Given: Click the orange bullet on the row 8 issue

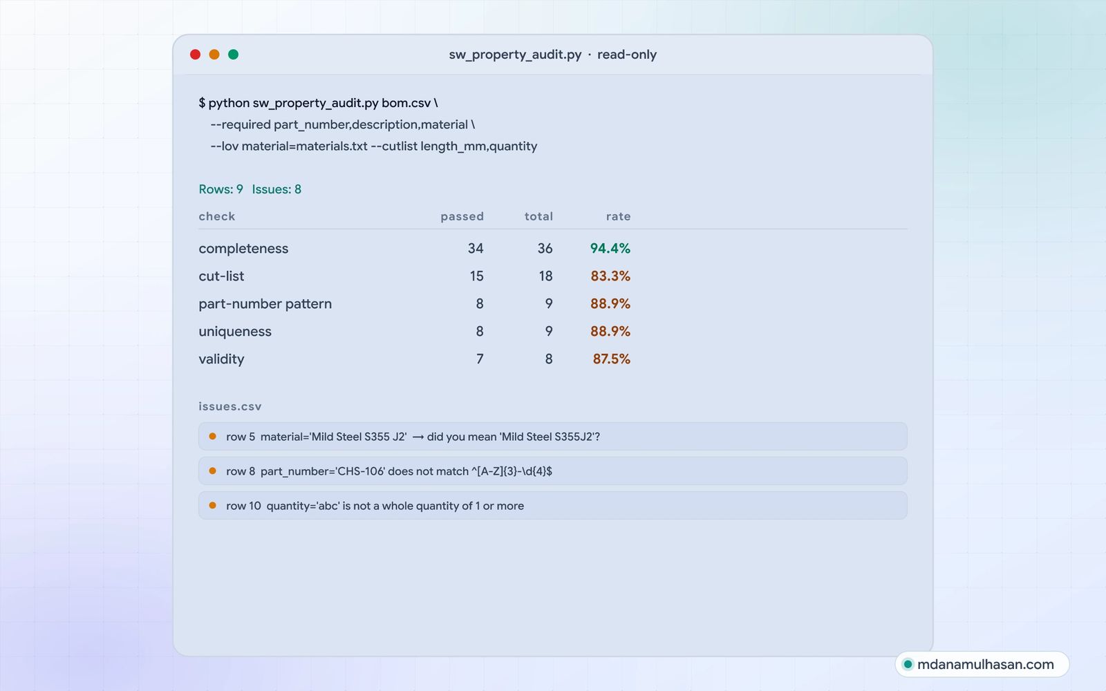Looking at the screenshot, I should point(213,471).
